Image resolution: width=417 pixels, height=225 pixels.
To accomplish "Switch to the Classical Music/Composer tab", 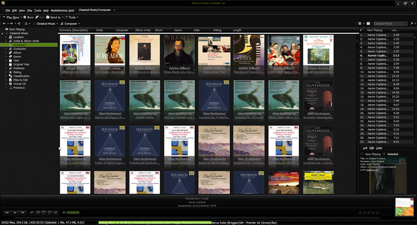I will [94, 10].
